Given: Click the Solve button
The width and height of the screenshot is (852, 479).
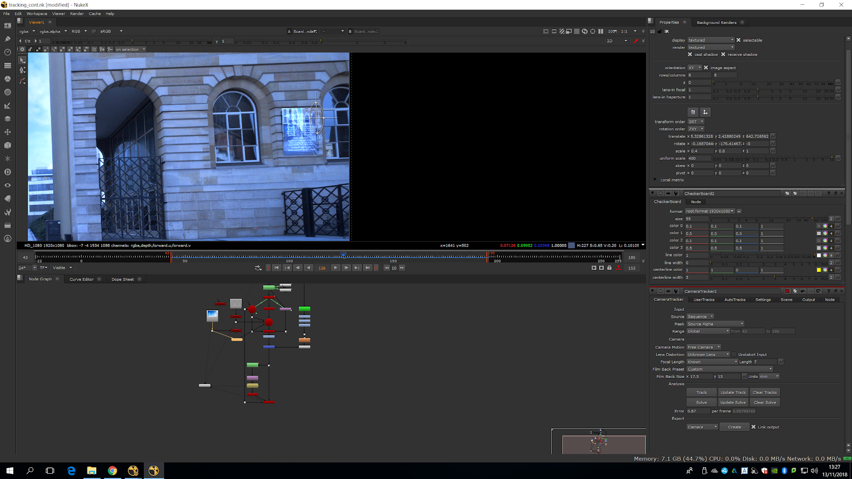Looking at the screenshot, I should [x=701, y=402].
